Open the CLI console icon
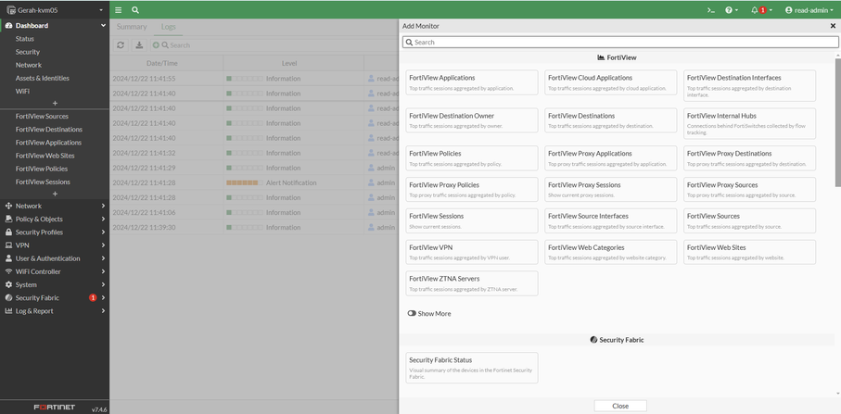This screenshot has height=414, width=841. (x=710, y=10)
